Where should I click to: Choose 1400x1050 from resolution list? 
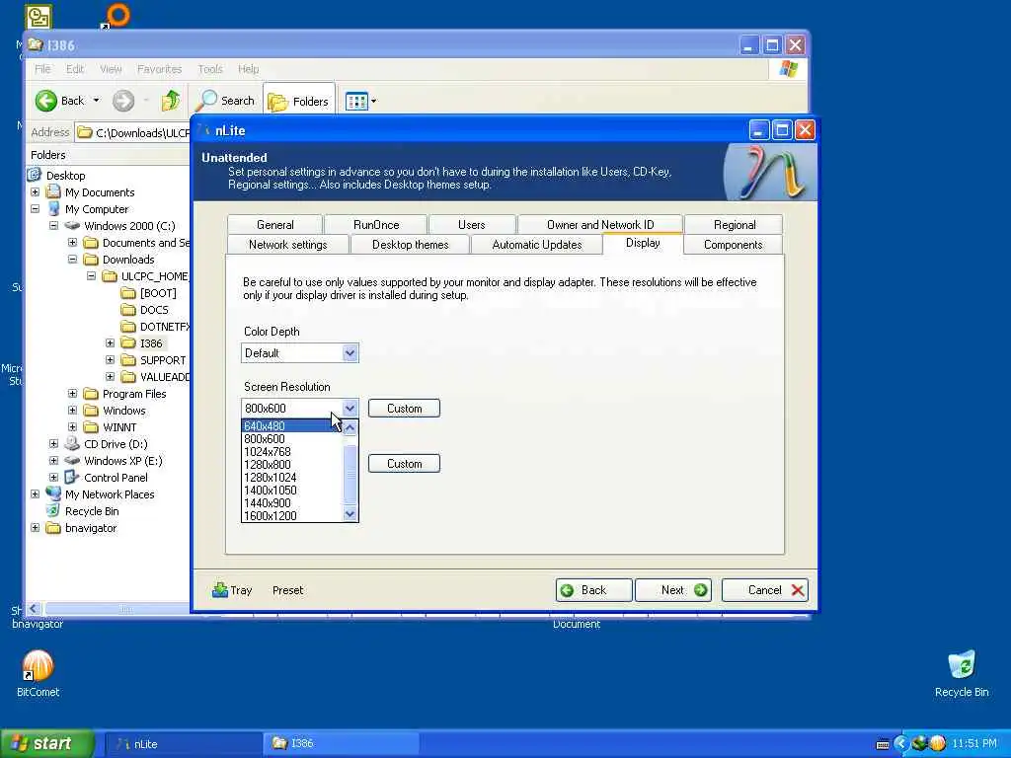tap(291, 491)
